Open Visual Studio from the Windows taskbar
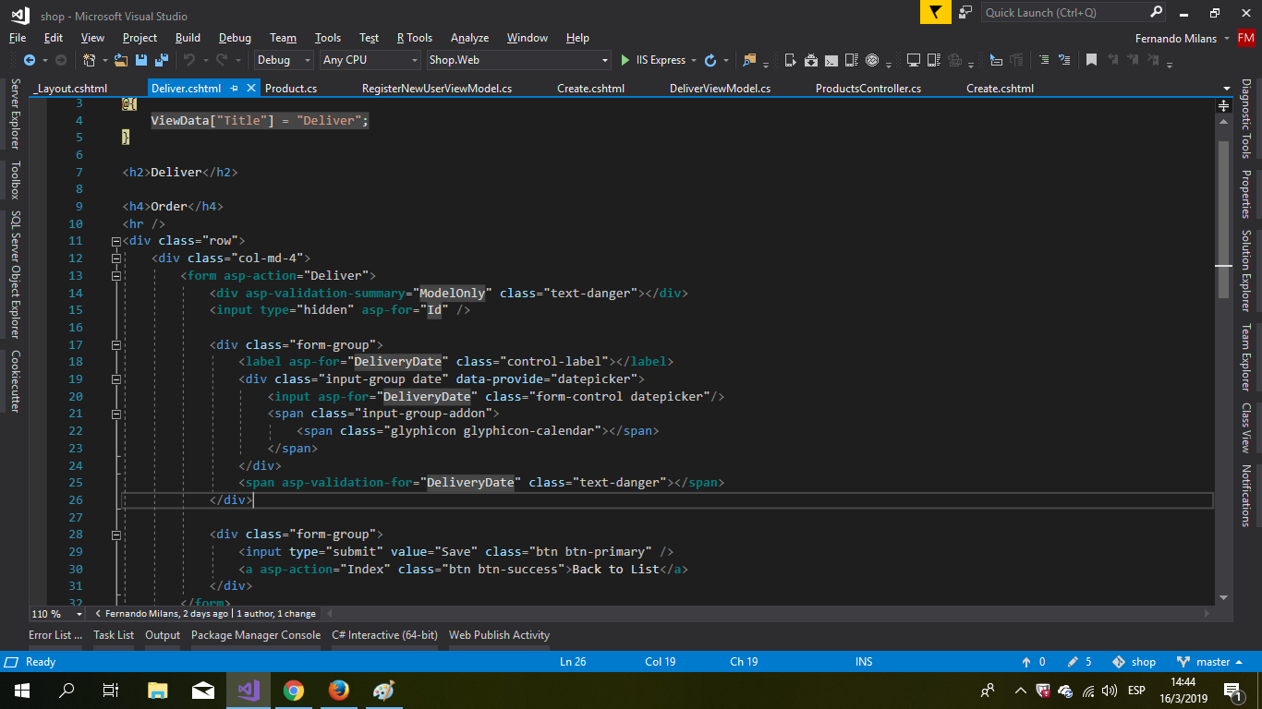 point(247,691)
